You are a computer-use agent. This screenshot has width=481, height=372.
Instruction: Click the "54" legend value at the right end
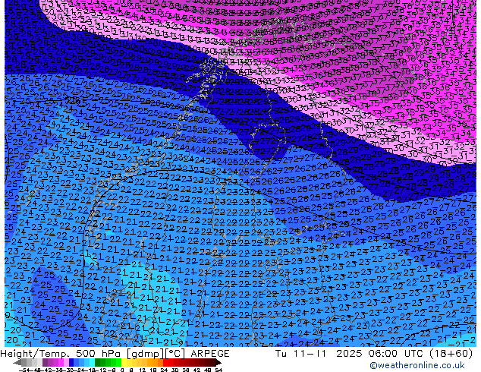[218, 370]
